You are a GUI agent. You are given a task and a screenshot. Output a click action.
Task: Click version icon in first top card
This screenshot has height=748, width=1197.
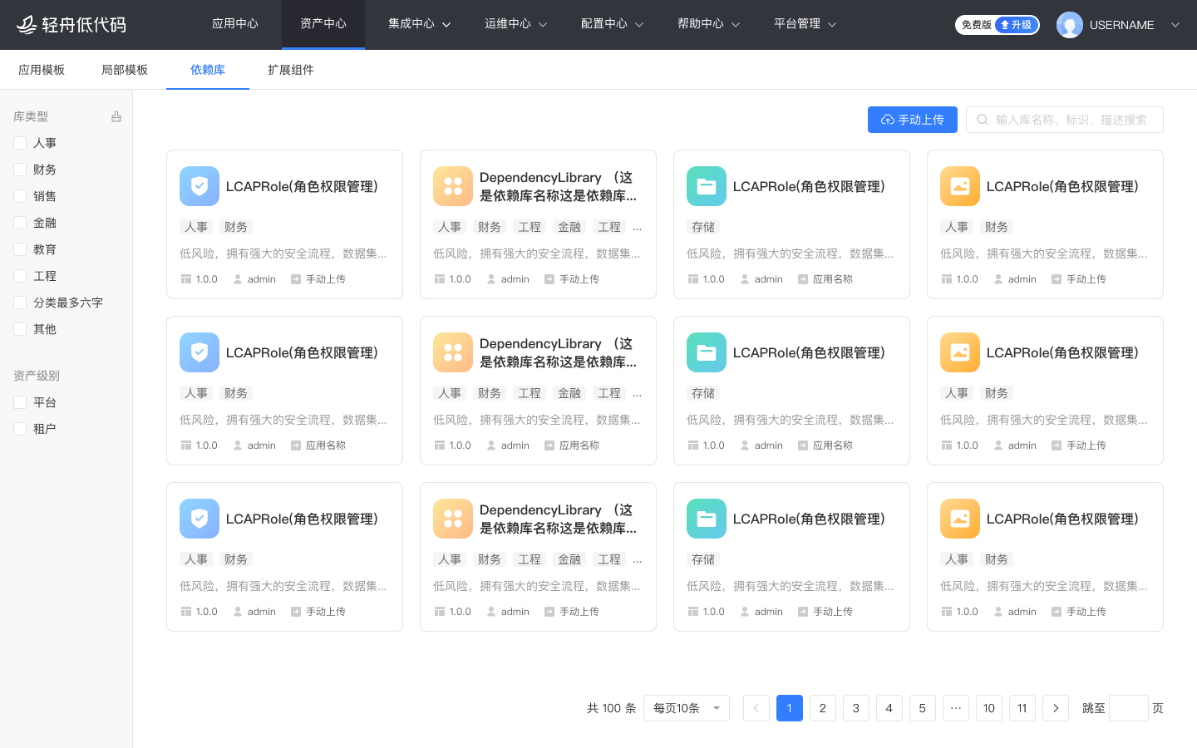pos(185,279)
